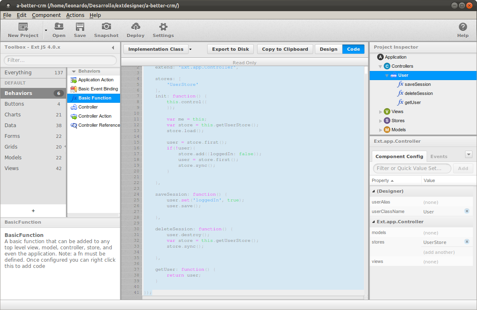Expand the Models tree node
This screenshot has width=477, height=310.
[x=380, y=130]
